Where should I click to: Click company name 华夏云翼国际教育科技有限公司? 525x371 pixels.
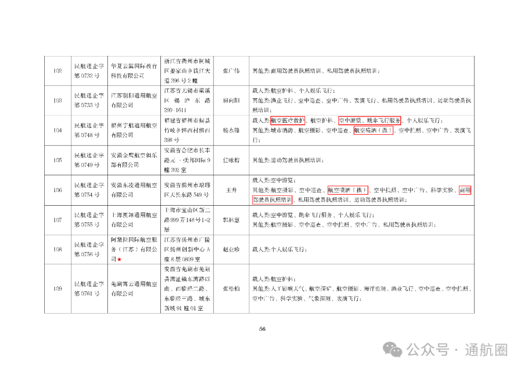(x=134, y=70)
